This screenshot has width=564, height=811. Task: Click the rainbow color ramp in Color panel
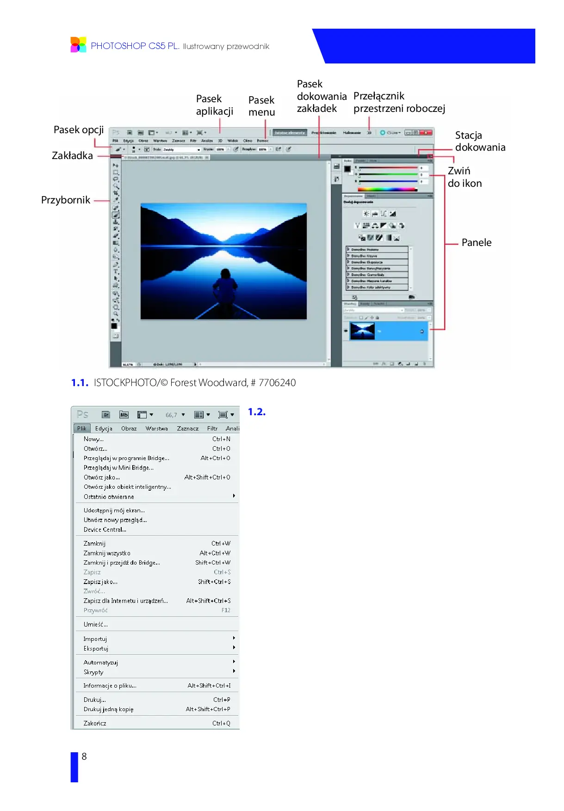388,190
